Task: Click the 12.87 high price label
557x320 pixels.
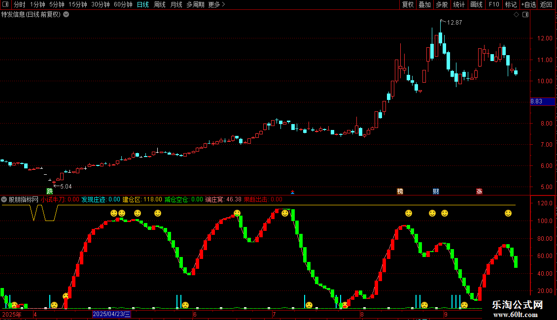Action: coord(454,23)
